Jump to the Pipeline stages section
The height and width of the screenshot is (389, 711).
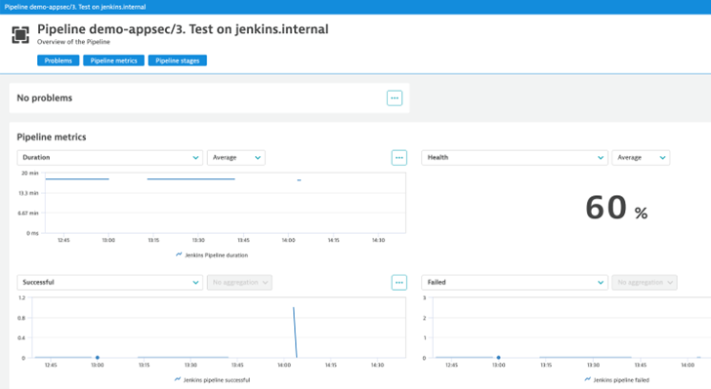click(x=178, y=60)
